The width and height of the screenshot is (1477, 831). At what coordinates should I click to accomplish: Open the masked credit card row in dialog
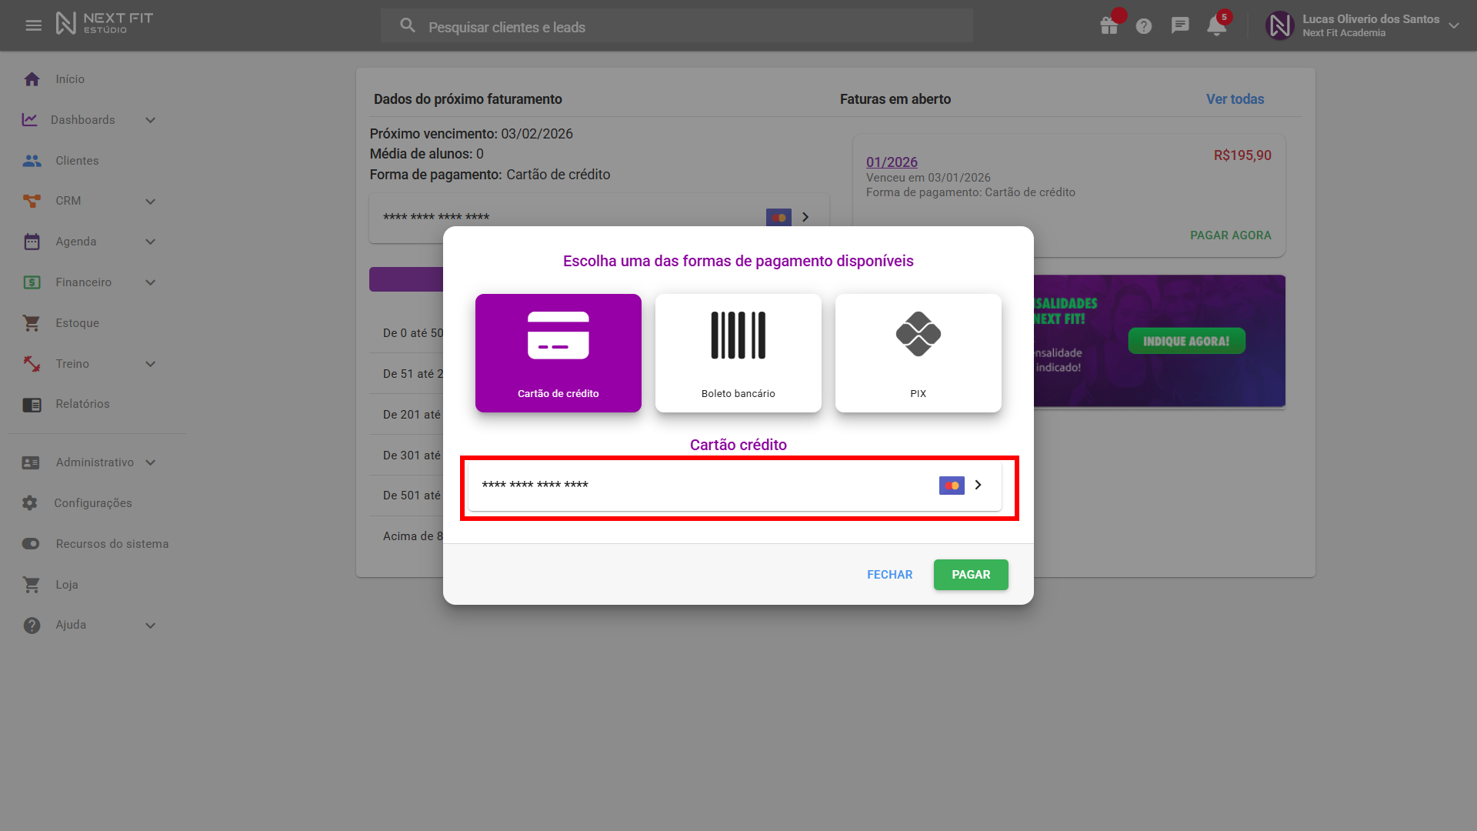pyautogui.click(x=735, y=486)
